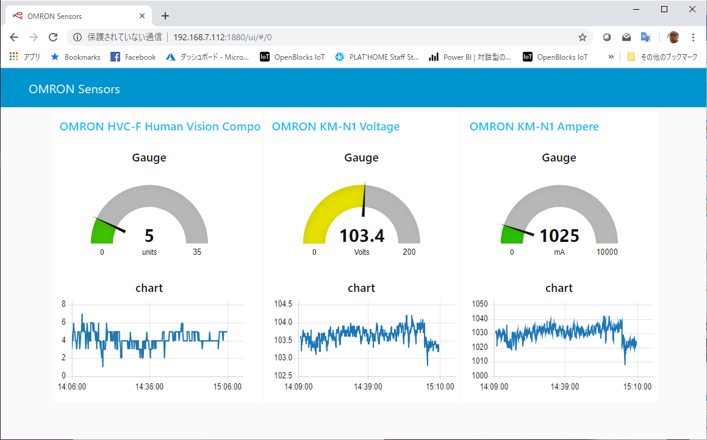
Task: Click the mail checker extension icon
Action: [x=626, y=37]
